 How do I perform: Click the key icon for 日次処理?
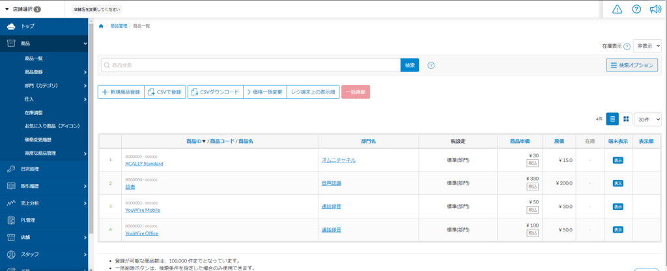pyautogui.click(x=12, y=169)
